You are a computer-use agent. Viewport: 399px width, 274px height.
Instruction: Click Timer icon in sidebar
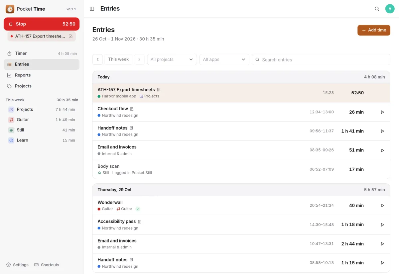pos(9,53)
